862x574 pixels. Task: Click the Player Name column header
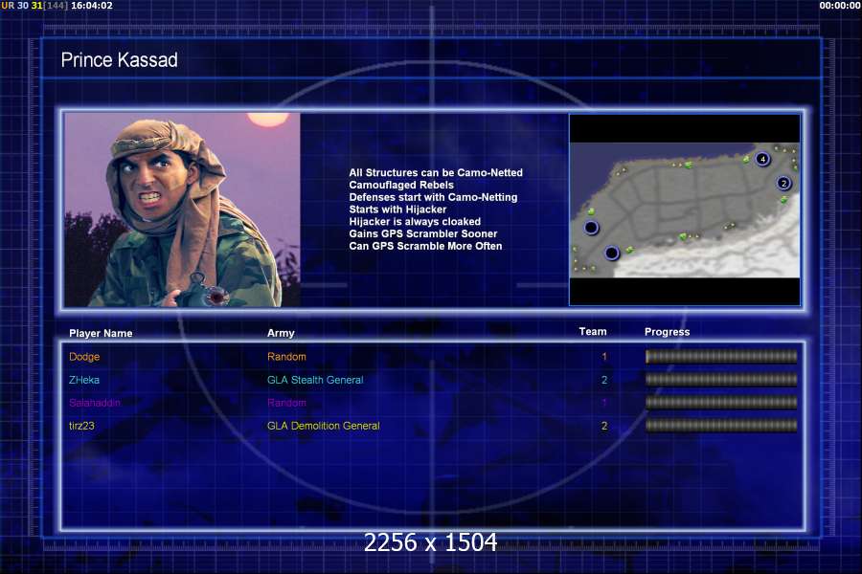tap(101, 334)
